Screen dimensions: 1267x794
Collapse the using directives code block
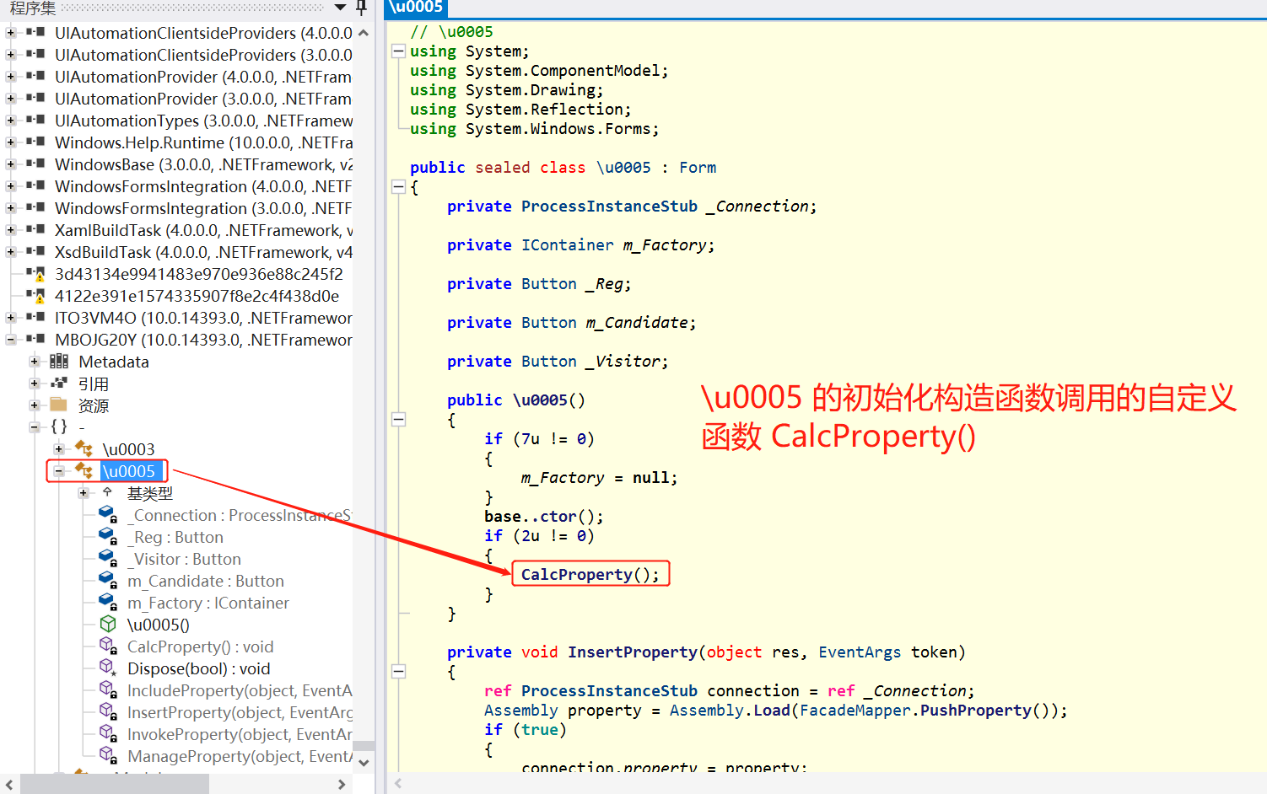(398, 51)
